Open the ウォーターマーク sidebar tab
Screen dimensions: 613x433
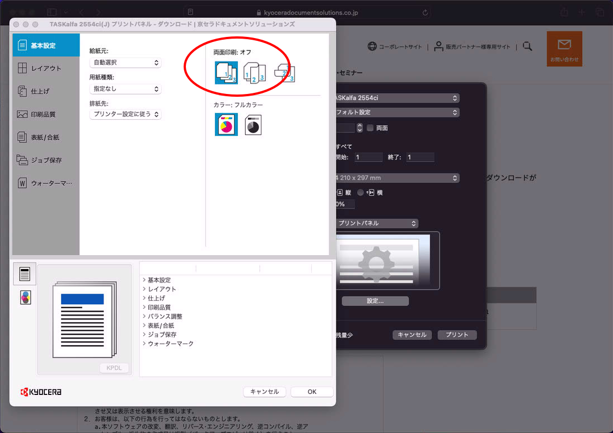click(x=46, y=183)
